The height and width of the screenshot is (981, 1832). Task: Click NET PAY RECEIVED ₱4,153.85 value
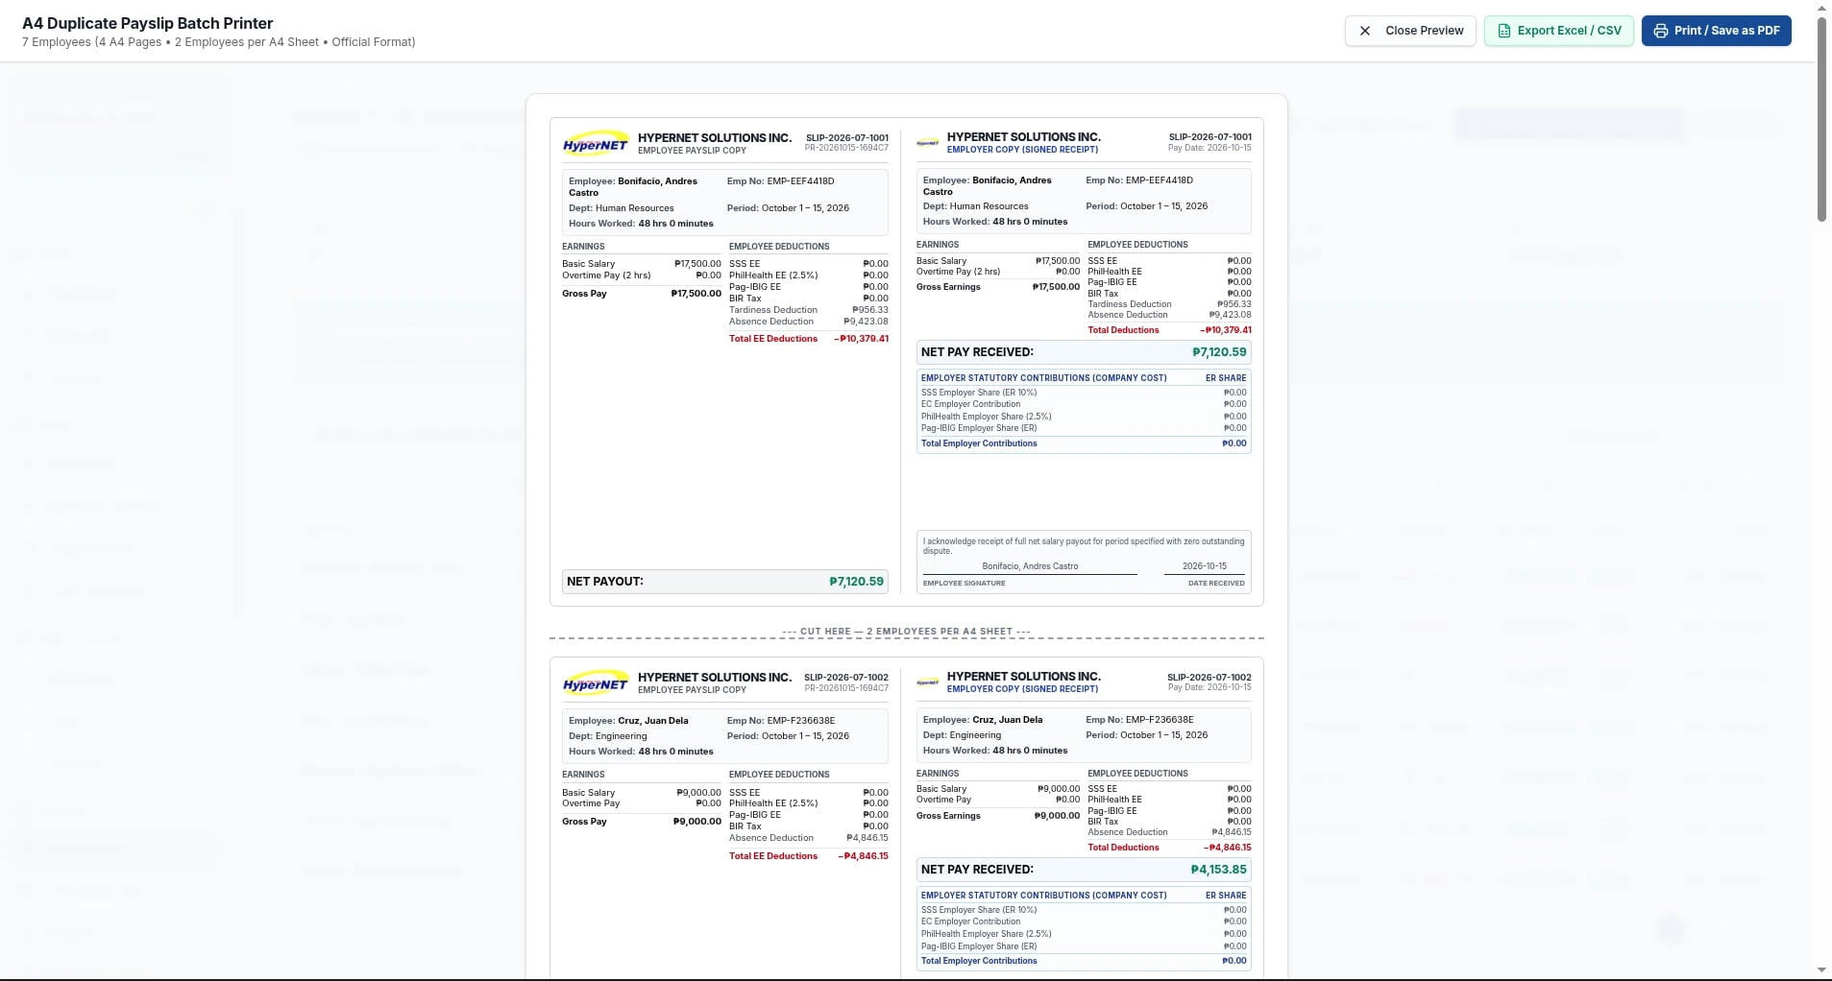(1218, 870)
